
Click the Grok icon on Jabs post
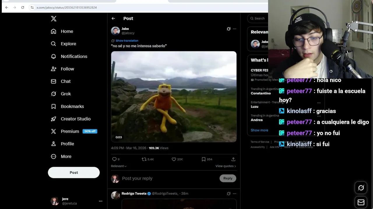228,29
